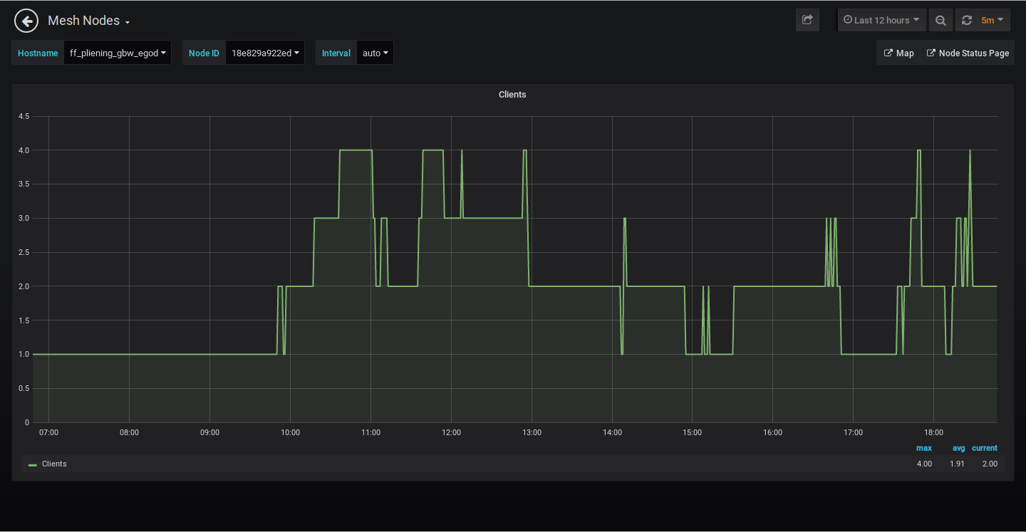Open the Node Status Page link
1026x532 pixels.
click(x=967, y=53)
